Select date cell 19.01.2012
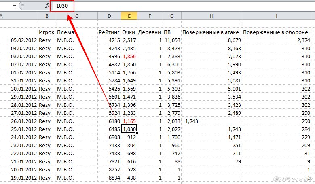Viewport: 315px width, 184px height. (19, 178)
